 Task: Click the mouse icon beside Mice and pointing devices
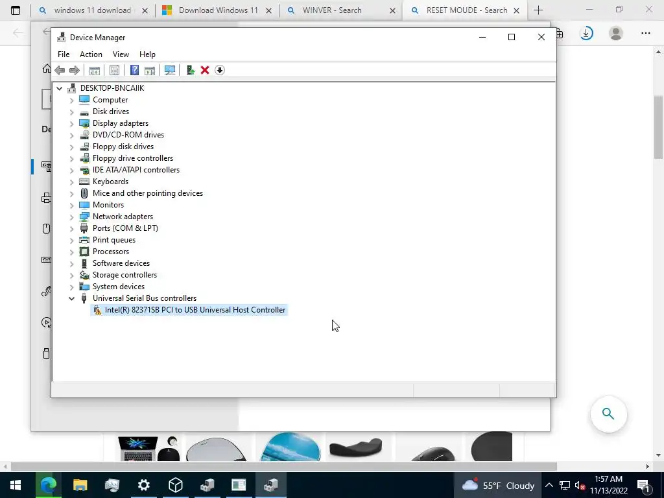click(84, 193)
